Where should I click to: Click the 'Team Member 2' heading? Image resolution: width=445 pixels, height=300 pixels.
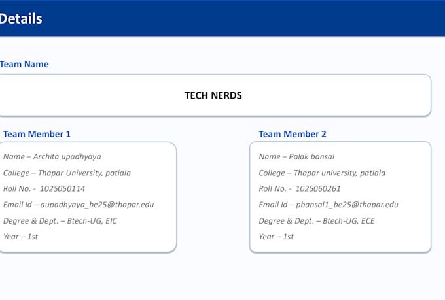293,134
